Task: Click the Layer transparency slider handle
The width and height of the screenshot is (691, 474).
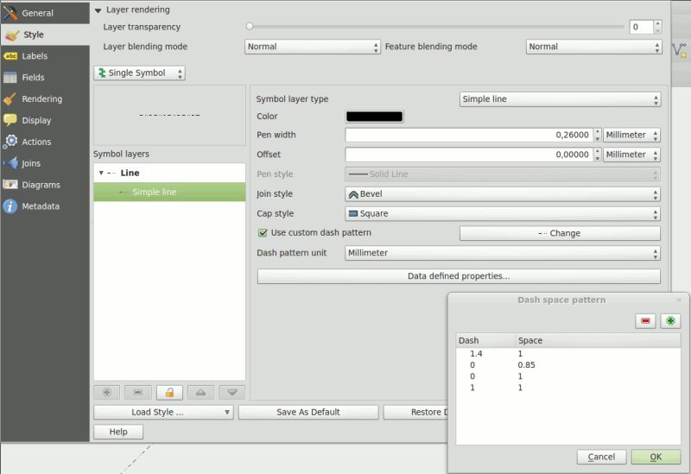Action: coord(250,27)
